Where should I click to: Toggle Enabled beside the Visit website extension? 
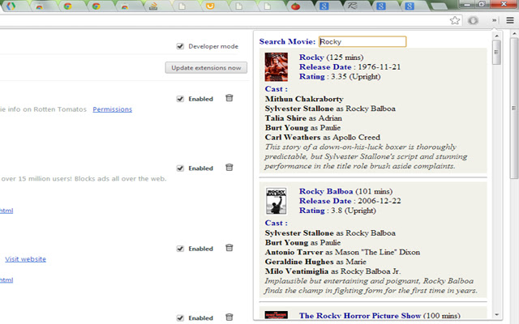coord(180,249)
